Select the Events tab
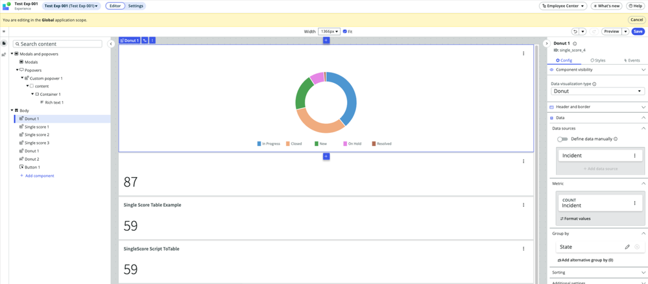Image resolution: width=648 pixels, height=284 pixels. click(x=631, y=60)
